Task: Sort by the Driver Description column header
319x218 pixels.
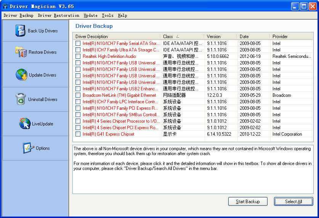Action: coord(117,37)
